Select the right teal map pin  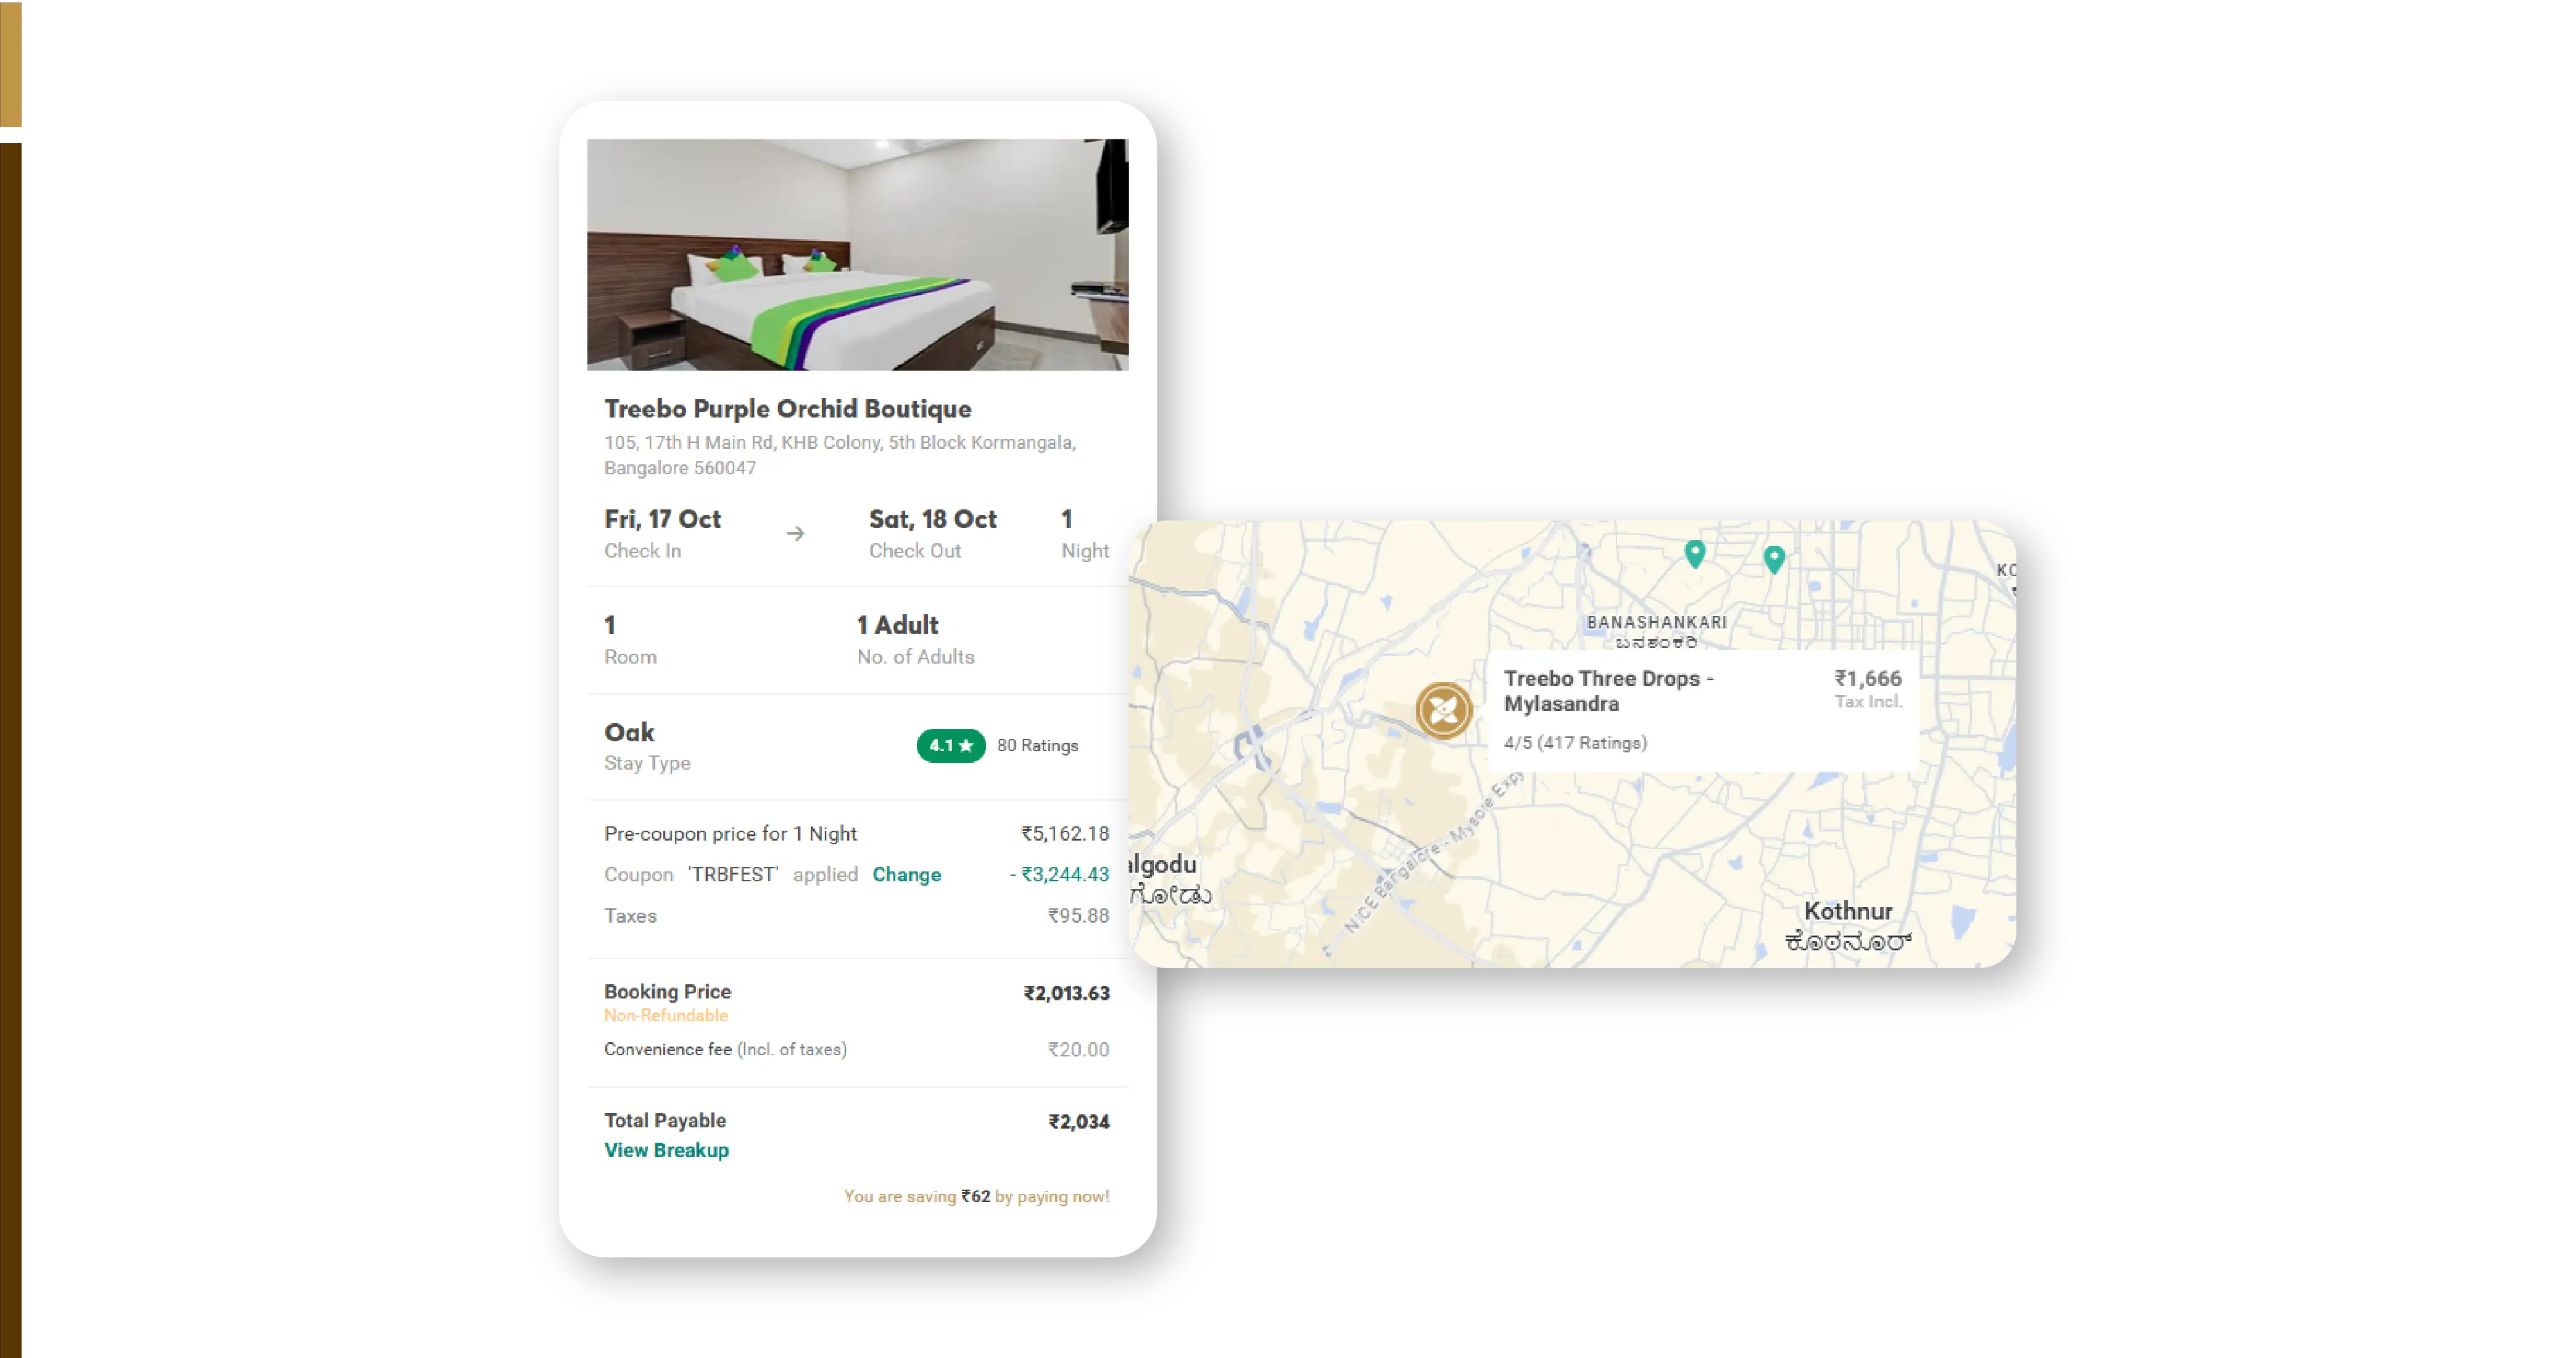[1774, 559]
